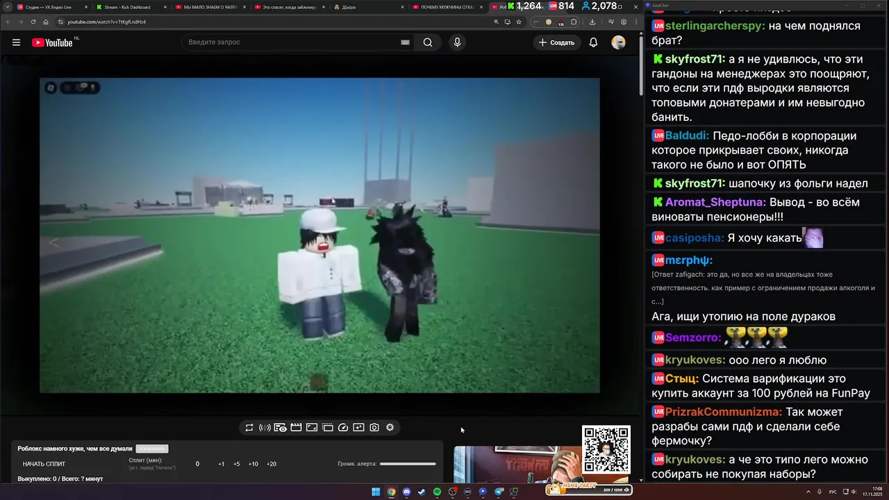
Task: Open the playback speed gauge icon
Action: 343,428
